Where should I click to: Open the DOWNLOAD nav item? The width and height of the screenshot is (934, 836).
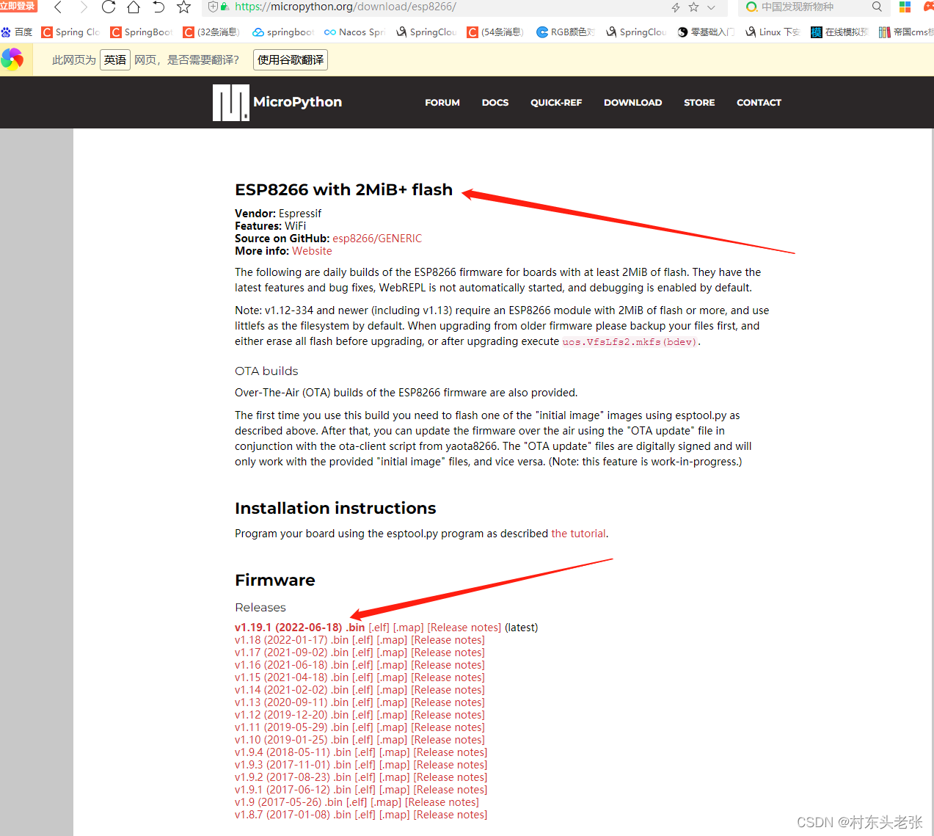click(x=632, y=103)
